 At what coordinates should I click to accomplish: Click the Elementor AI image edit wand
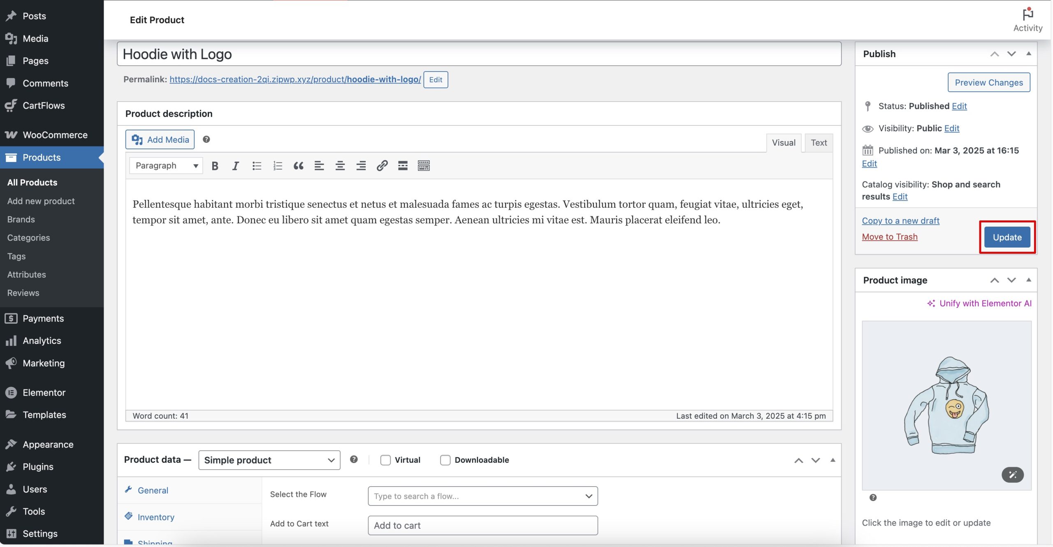pos(1012,475)
